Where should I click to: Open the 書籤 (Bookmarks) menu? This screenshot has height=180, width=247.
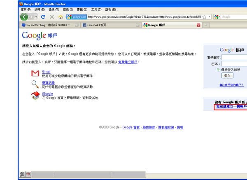click(82, 9)
